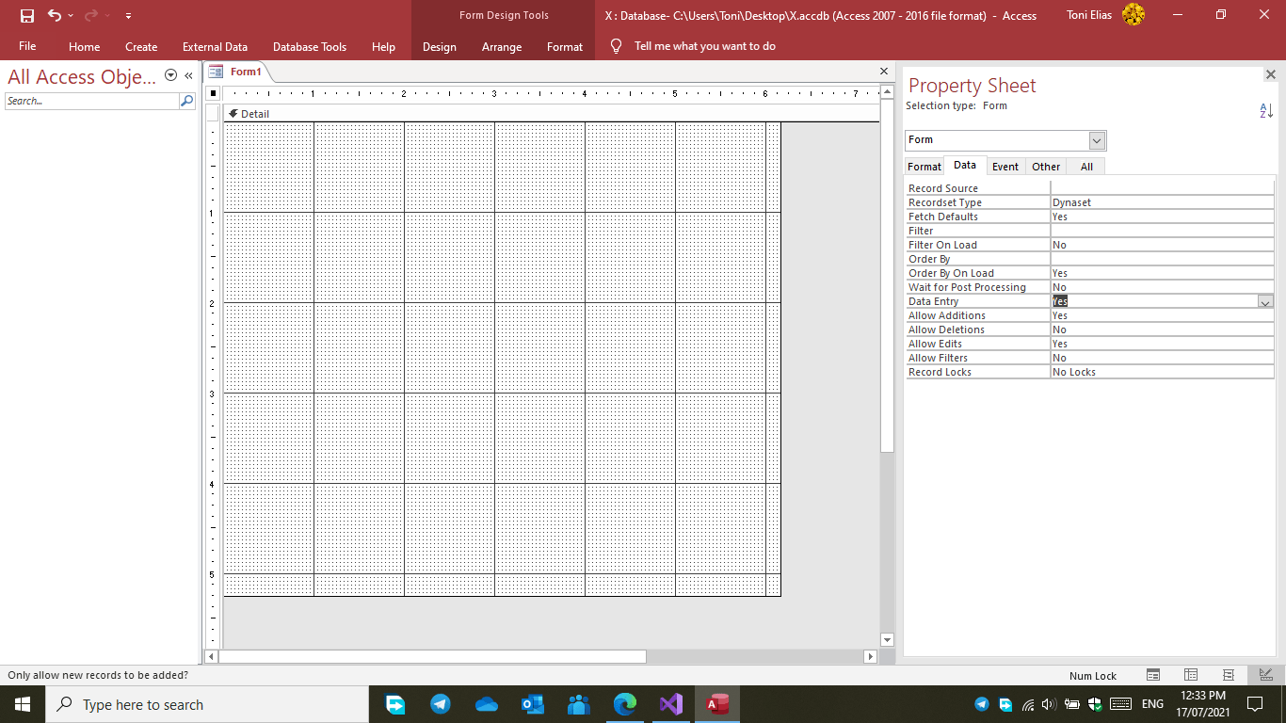Click the Fetch Defaults value field

[x=1162, y=217]
